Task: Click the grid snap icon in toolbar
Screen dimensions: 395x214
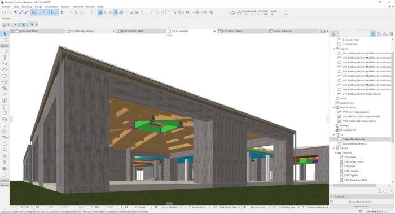Action: point(62,12)
